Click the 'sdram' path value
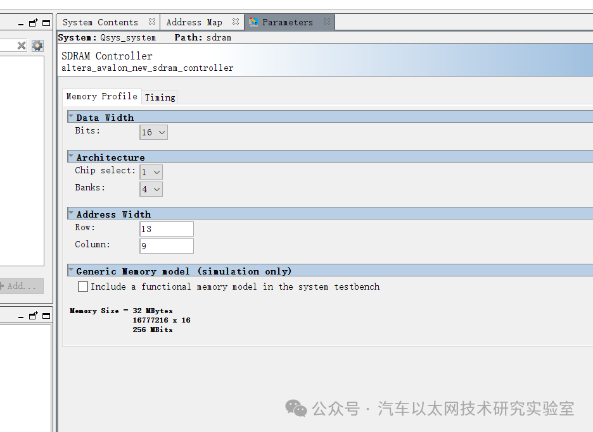This screenshot has height=432, width=593. tap(219, 38)
